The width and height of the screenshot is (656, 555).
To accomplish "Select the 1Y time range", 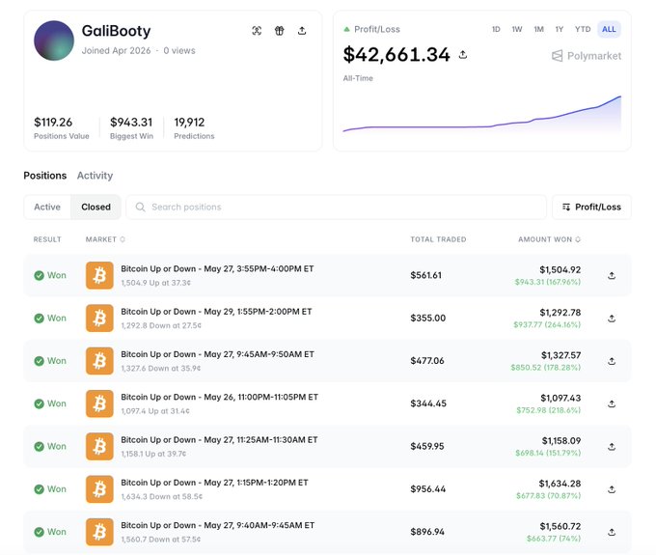I will [560, 29].
